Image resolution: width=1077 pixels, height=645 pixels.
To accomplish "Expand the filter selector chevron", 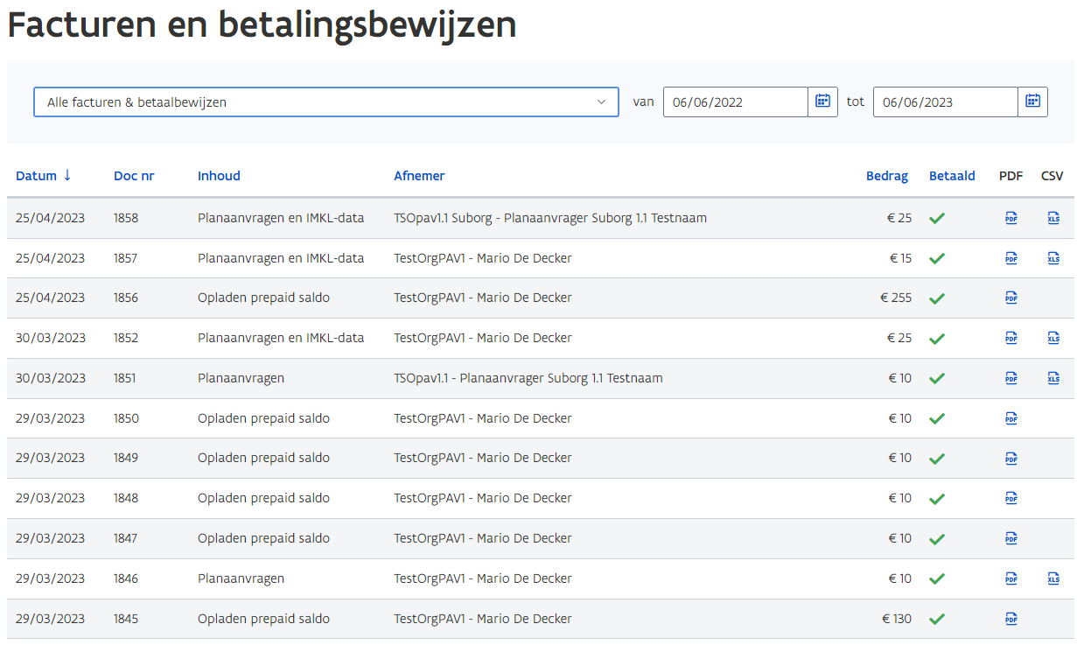I will [x=603, y=102].
